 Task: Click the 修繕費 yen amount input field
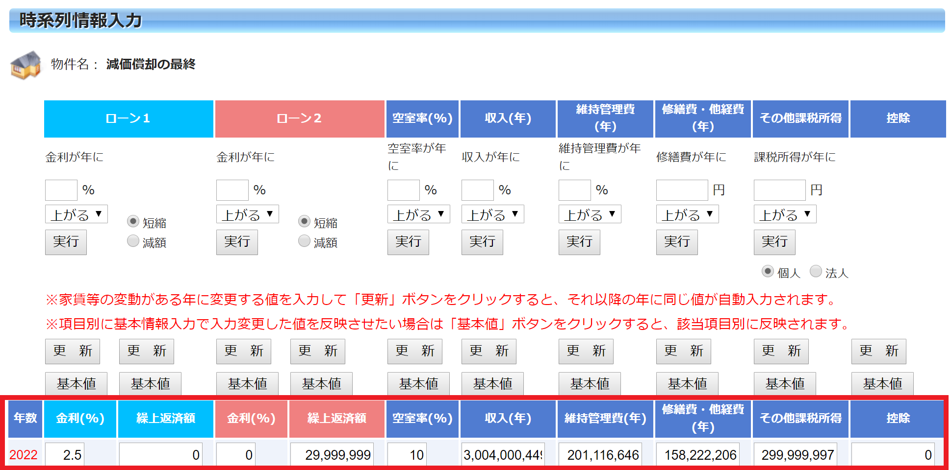coord(682,190)
